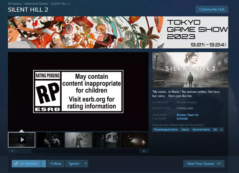Image resolution: width=239 pixels, height=173 pixels.
Task: Open the wishlist dropdown arrow
Action: [44, 164]
